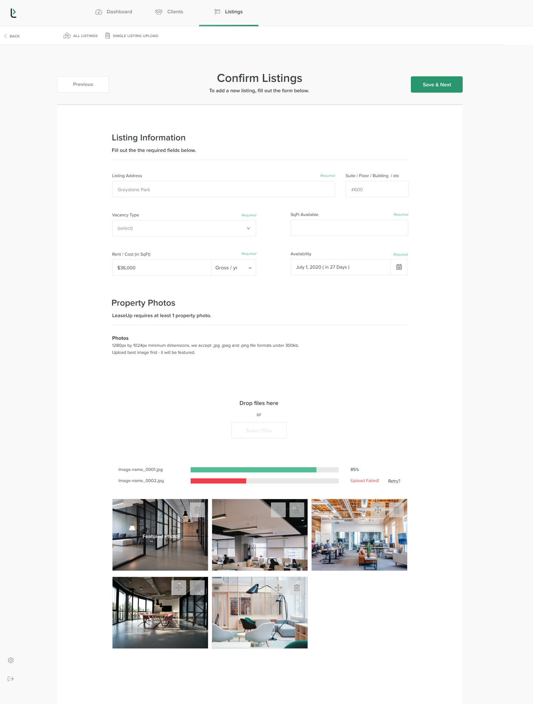Click the Upload Failed! status text
This screenshot has height=704, width=533.
pos(365,481)
